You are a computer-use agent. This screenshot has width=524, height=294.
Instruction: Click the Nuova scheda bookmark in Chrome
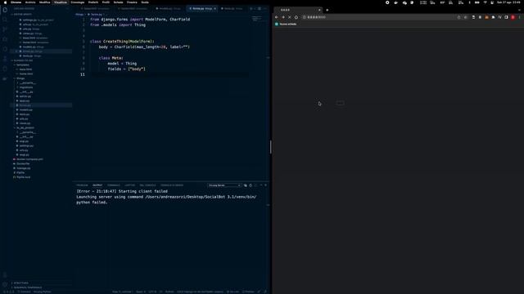[286, 24]
